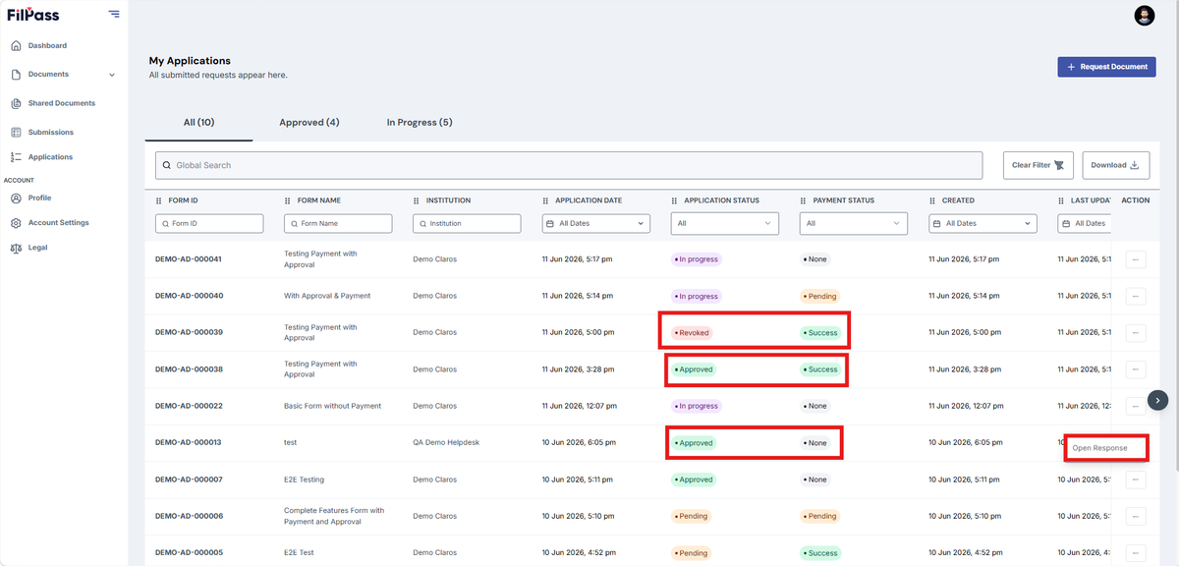Viewport: 1179px width, 566px height.
Task: Click the Payment Status column header
Action: click(x=843, y=200)
